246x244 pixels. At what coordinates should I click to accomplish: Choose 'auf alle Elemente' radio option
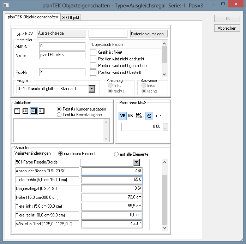(116, 154)
